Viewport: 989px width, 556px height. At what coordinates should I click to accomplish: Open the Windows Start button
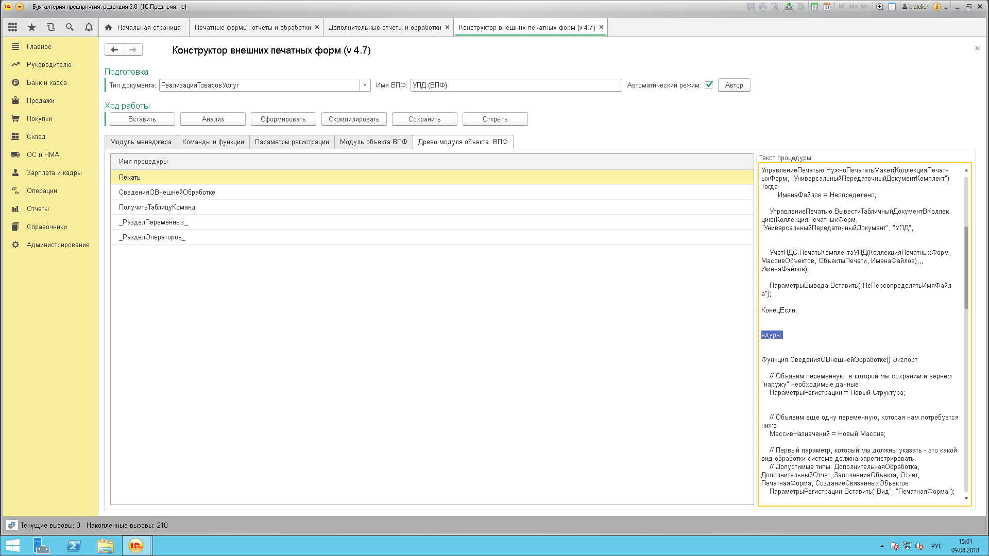(x=12, y=546)
